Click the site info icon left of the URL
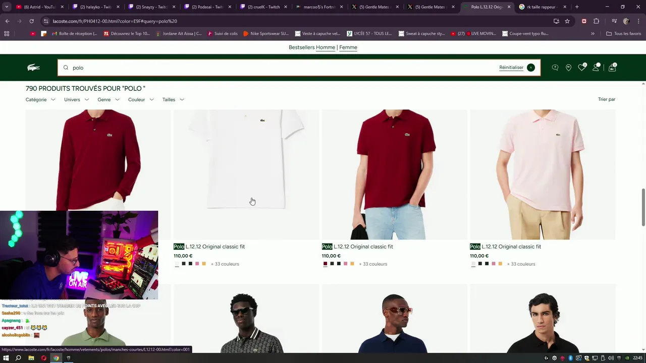Image resolution: width=646 pixels, height=363 pixels. coord(46,21)
